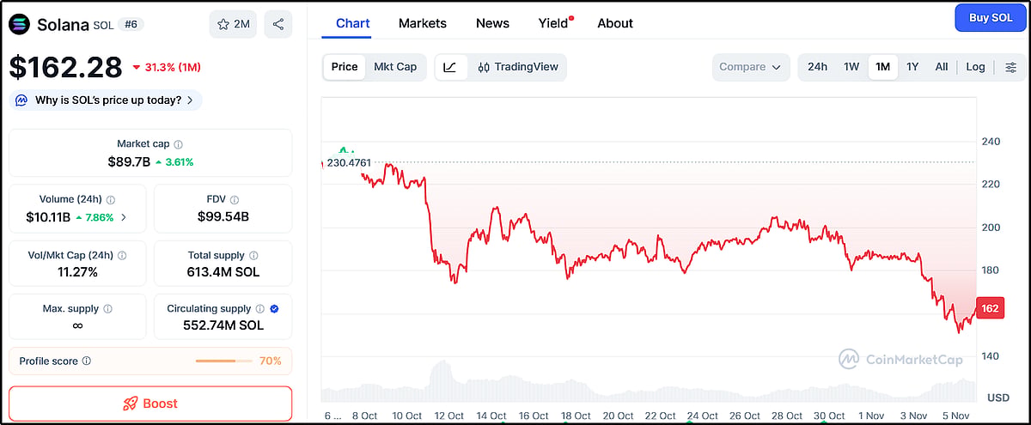
Task: Expand Volume (24h) details chevron
Action: click(123, 217)
